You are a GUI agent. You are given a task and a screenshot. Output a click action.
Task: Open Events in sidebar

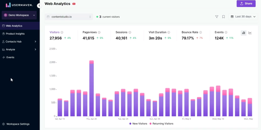tap(20, 57)
